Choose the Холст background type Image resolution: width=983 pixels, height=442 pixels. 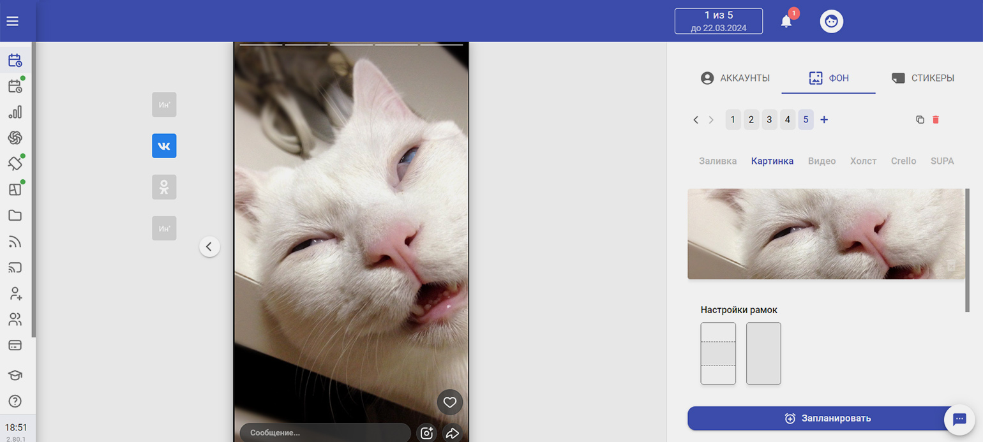[x=864, y=161]
